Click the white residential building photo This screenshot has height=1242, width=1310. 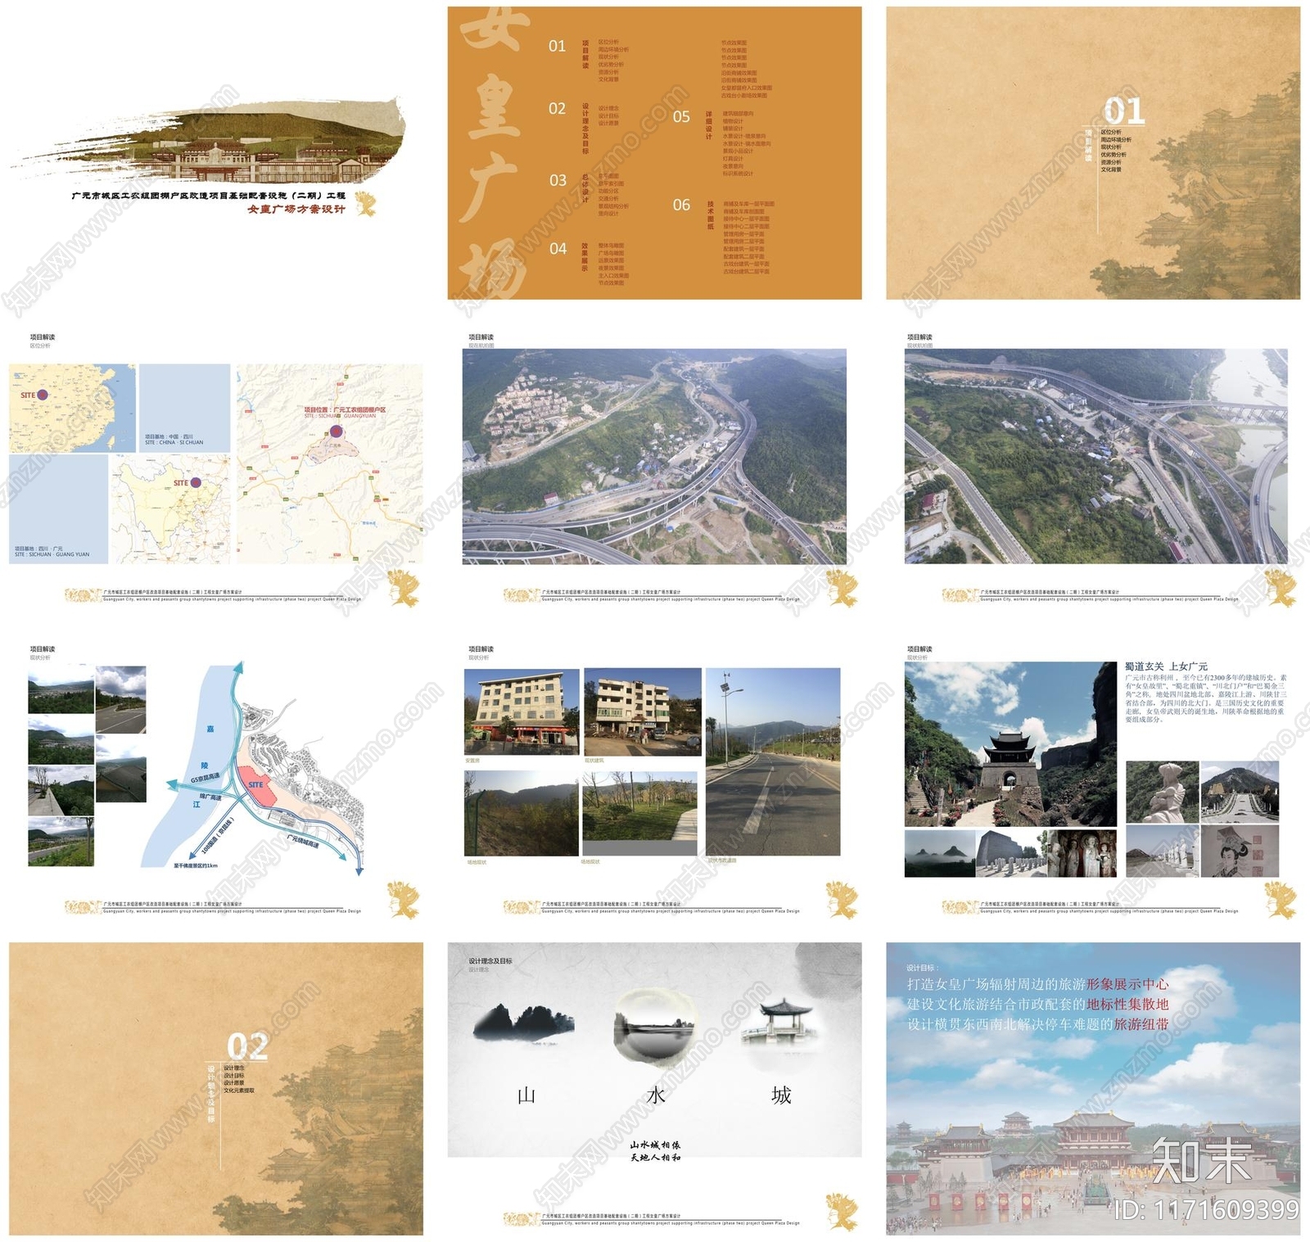click(643, 711)
